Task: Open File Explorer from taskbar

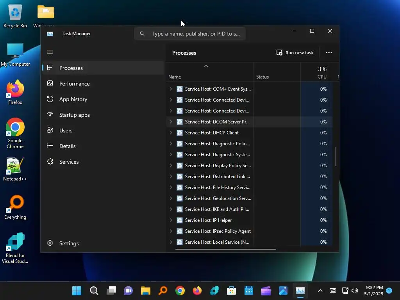Action: [x=146, y=291]
